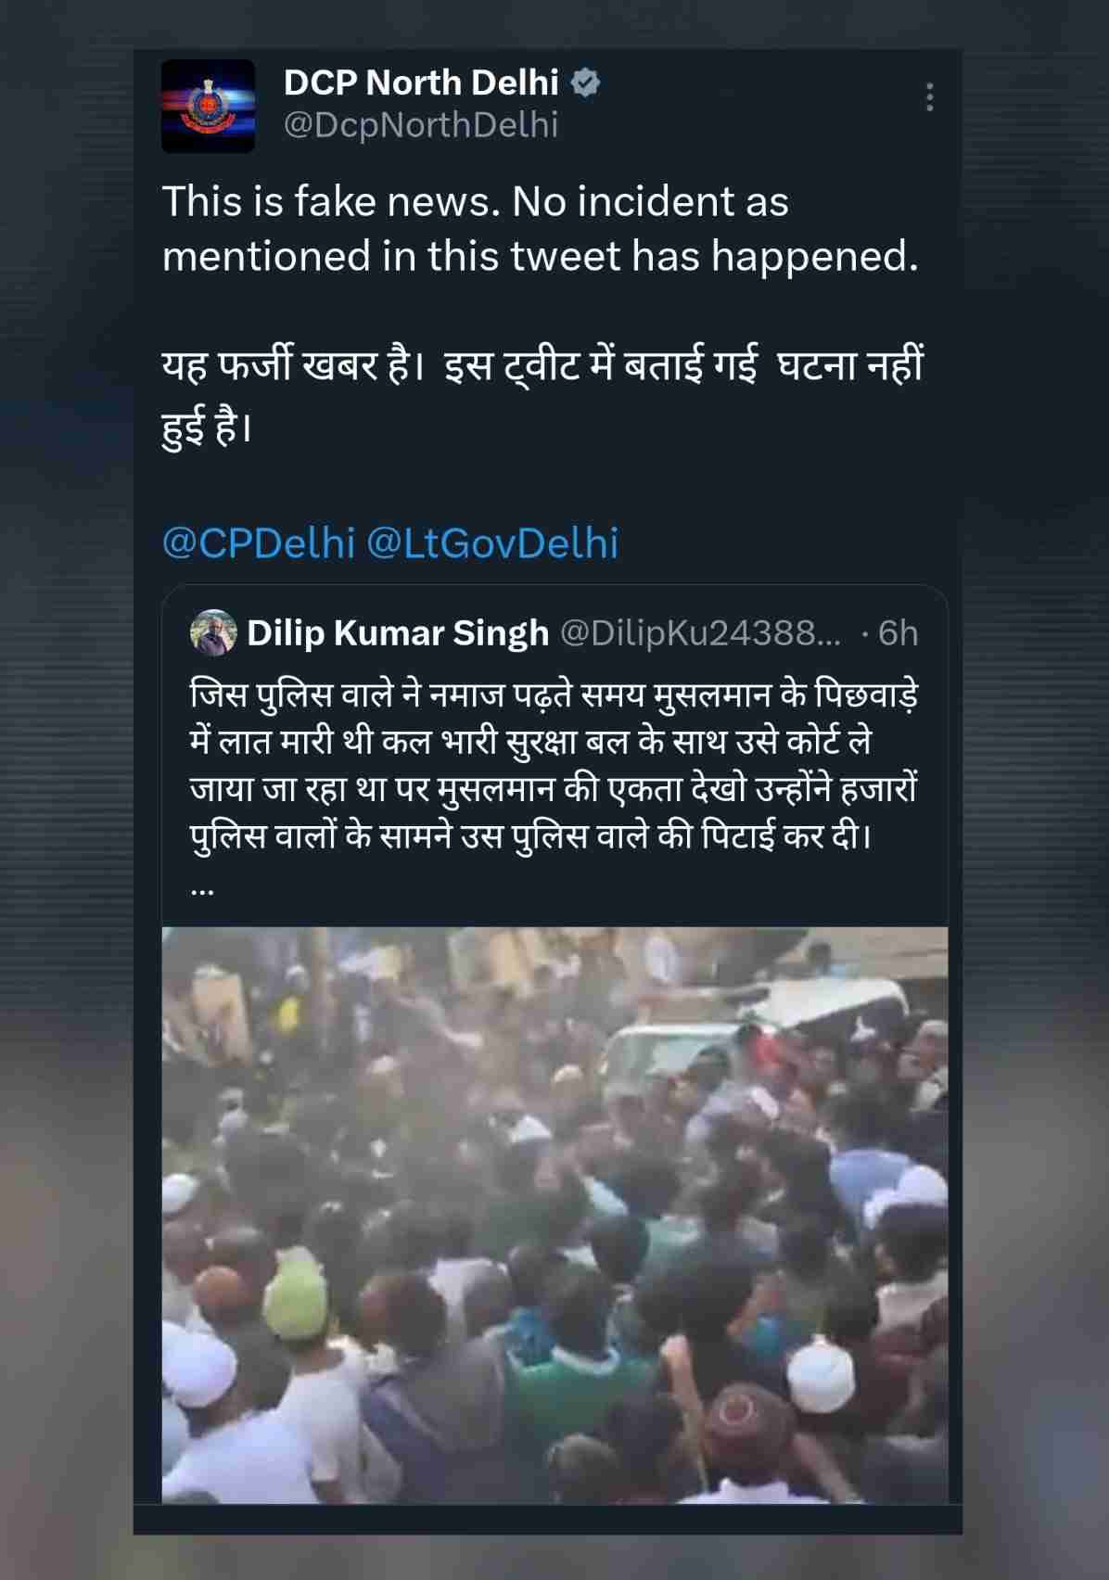Open Dilip Kumar Singh's profile name
This screenshot has height=1580, width=1109.
coord(398,633)
